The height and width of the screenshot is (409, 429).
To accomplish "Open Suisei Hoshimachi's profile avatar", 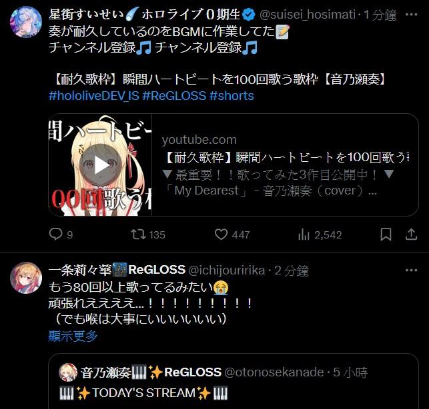I will [x=26, y=22].
